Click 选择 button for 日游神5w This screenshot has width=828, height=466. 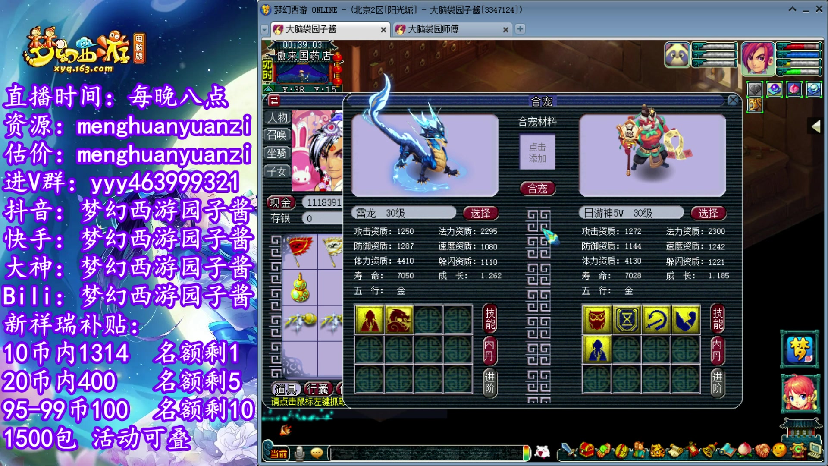click(x=708, y=213)
